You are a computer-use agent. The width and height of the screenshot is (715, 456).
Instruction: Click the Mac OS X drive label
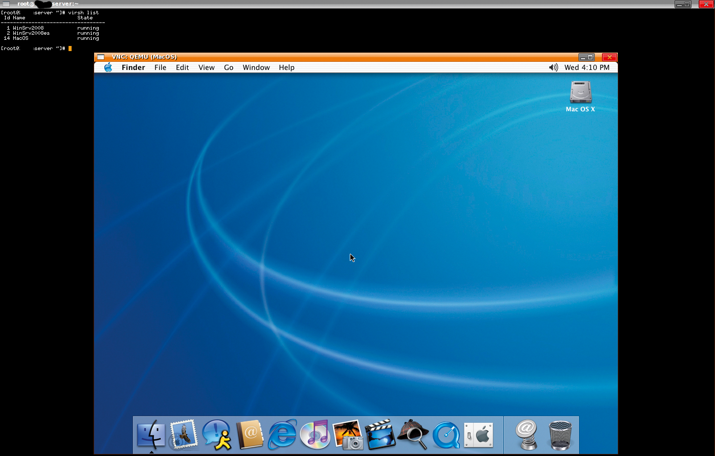[580, 109]
